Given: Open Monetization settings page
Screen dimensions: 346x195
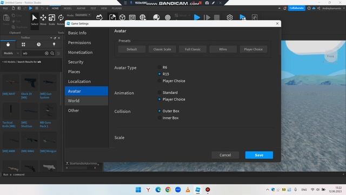Looking at the screenshot, I should pyautogui.click(x=86, y=52).
